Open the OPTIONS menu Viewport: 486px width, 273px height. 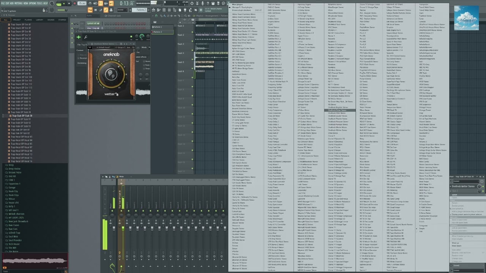point(33,3)
